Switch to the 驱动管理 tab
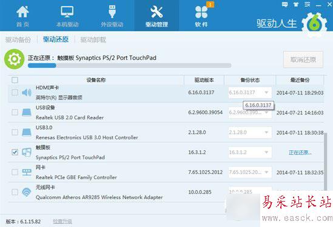 point(156,15)
